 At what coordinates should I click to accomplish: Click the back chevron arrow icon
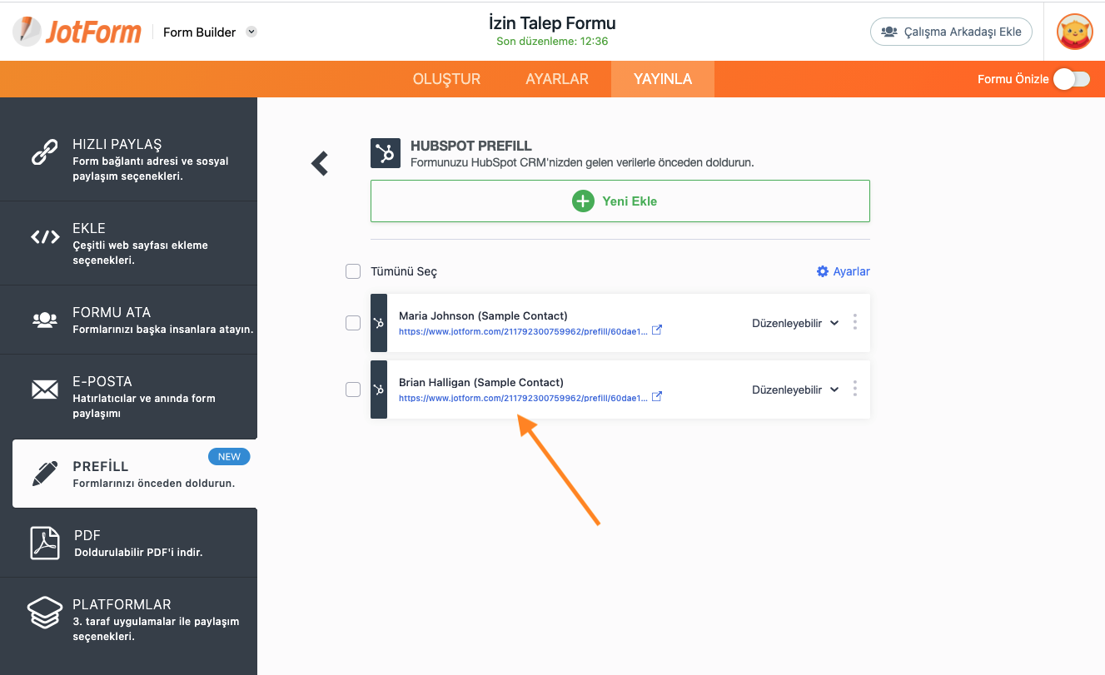click(320, 163)
